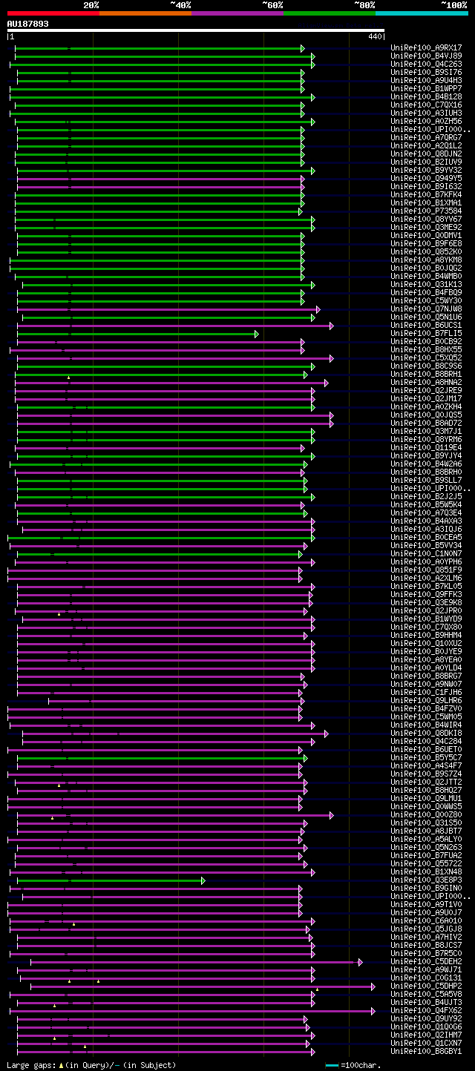Select hit UniRef100_C5DEH2
Screen dimensions: 475x1071
click(426, 962)
